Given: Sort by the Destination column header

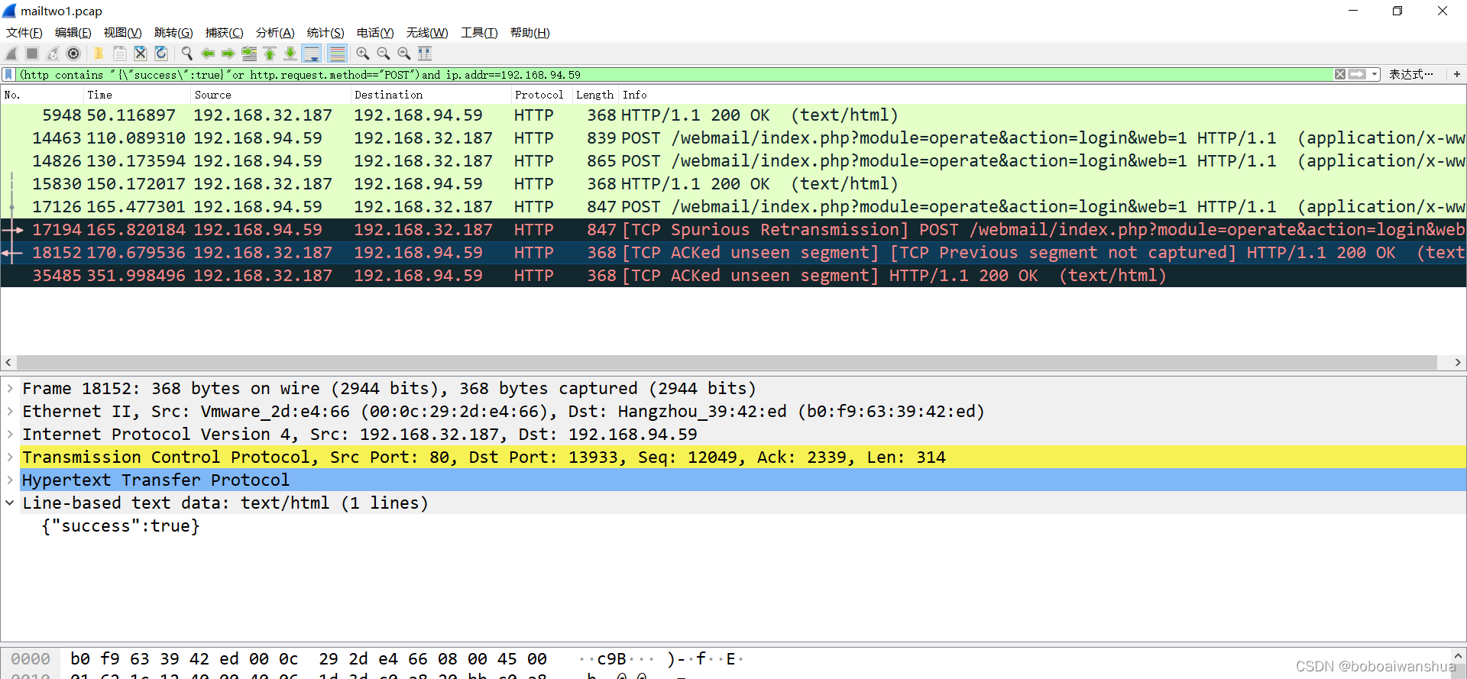Looking at the screenshot, I should [x=431, y=95].
